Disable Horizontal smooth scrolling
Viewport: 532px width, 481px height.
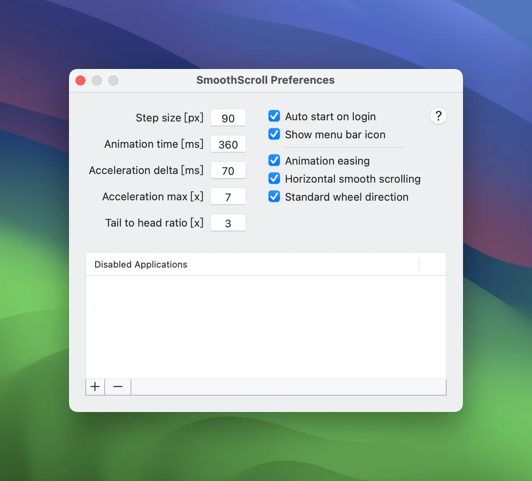[x=274, y=178]
